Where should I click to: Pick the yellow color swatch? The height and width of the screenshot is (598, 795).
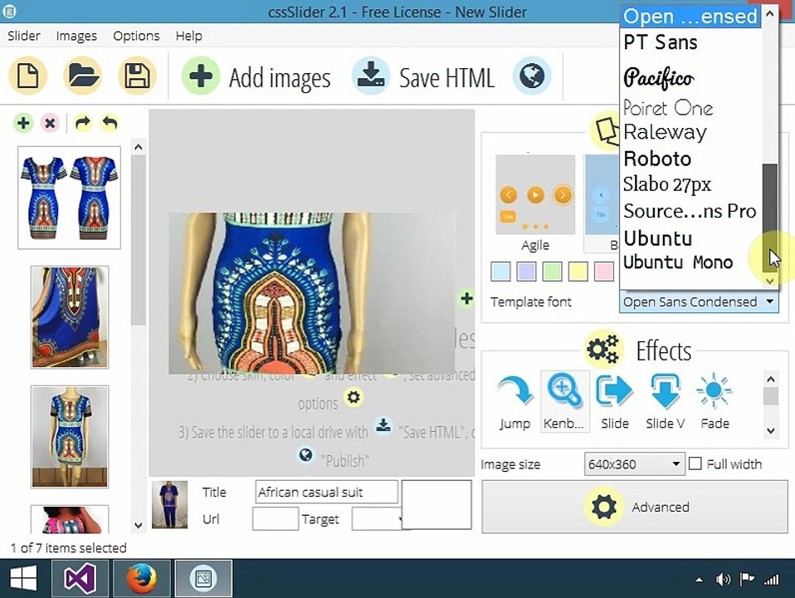click(x=578, y=272)
